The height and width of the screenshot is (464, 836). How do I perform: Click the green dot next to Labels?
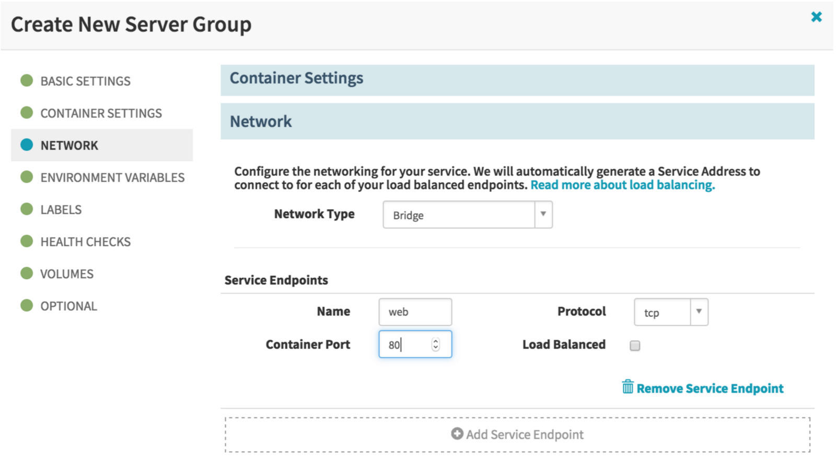pos(27,209)
